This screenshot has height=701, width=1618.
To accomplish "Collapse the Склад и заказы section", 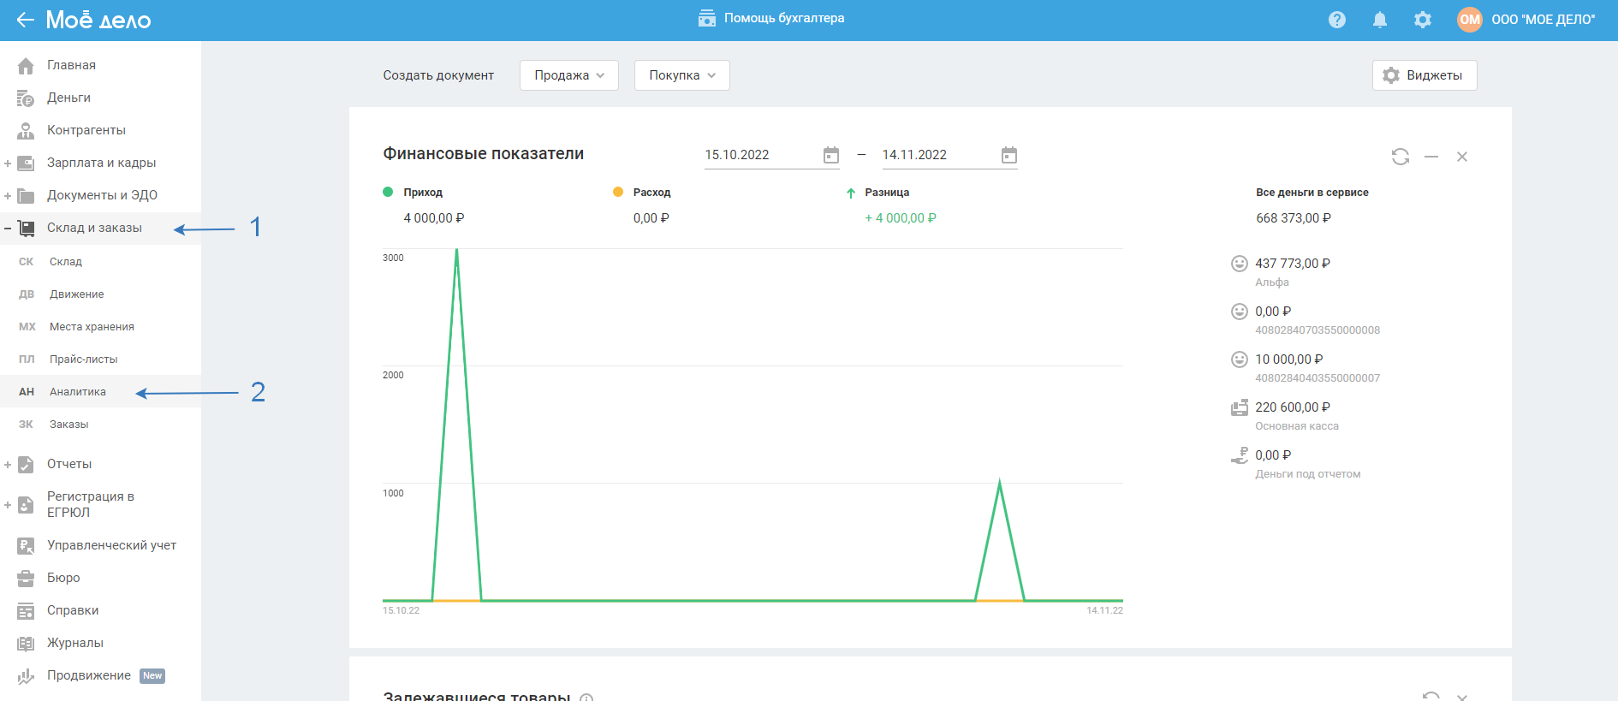I will pos(8,229).
